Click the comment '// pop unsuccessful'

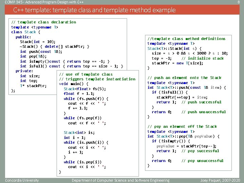[x=202, y=161]
